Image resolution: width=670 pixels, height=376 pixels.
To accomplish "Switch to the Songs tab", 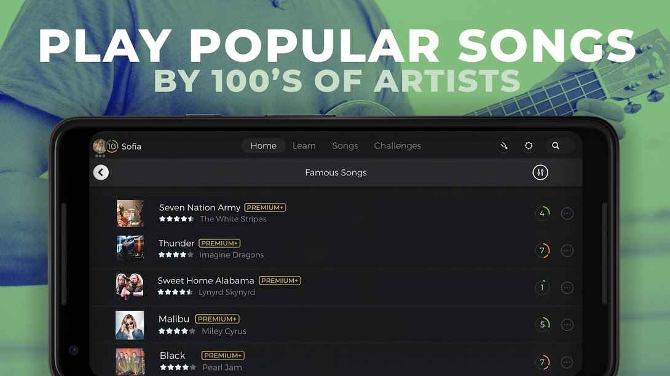I will click(x=345, y=146).
